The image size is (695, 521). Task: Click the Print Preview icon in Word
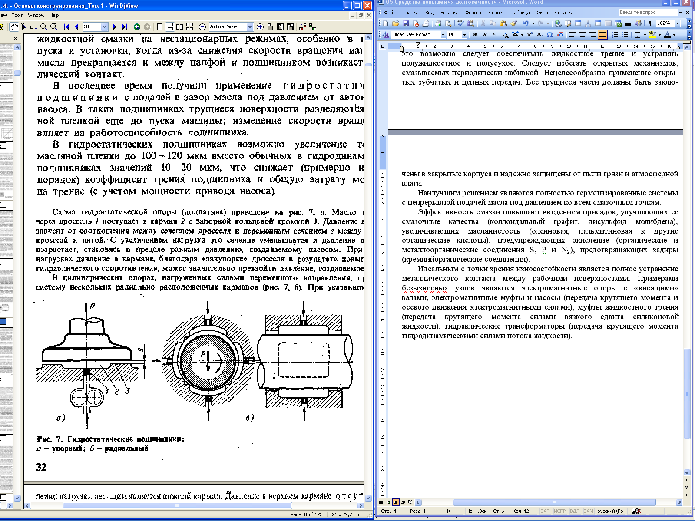[448, 23]
